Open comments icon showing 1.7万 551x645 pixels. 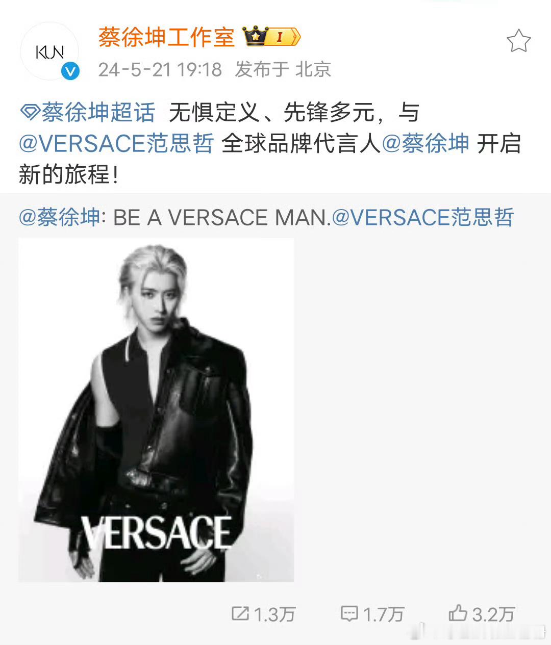coord(349,613)
